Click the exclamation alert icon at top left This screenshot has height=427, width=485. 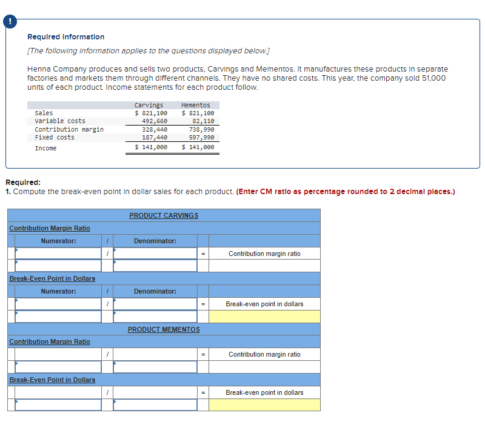tap(10, 21)
